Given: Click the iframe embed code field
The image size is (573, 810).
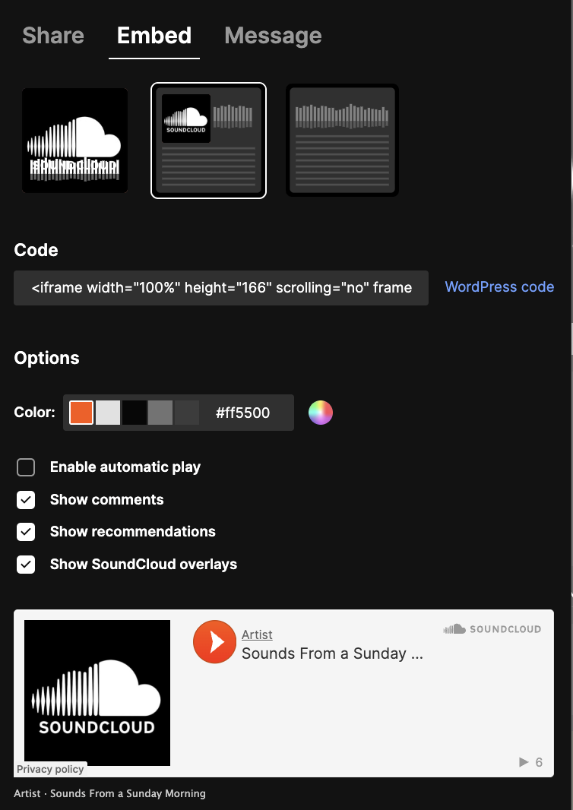Looking at the screenshot, I should (220, 288).
